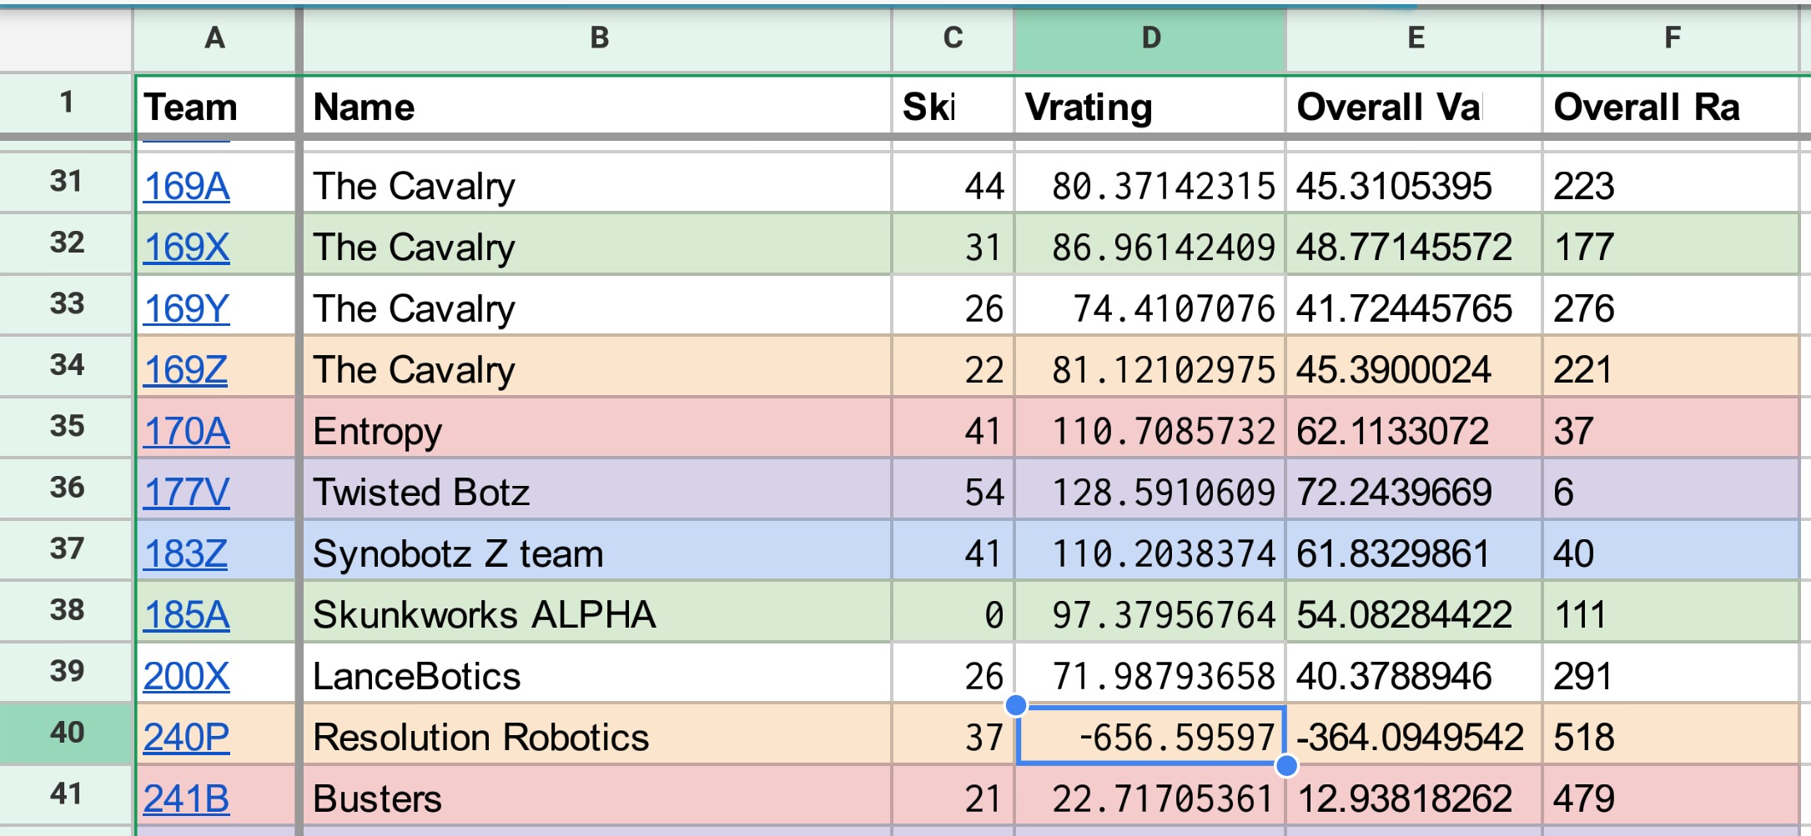Image resolution: width=1811 pixels, height=836 pixels.
Task: Select row 40 header
Action: pos(67,733)
